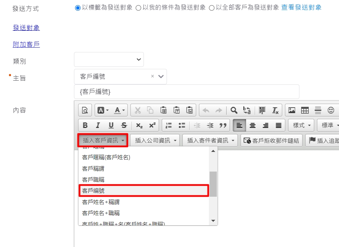Click the strikethrough formatting icon
This screenshot has width=339, height=247.
click(x=124, y=125)
